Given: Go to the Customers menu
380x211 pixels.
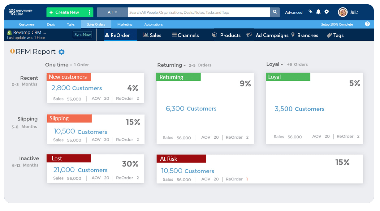Looking at the screenshot, I should (x=27, y=24).
